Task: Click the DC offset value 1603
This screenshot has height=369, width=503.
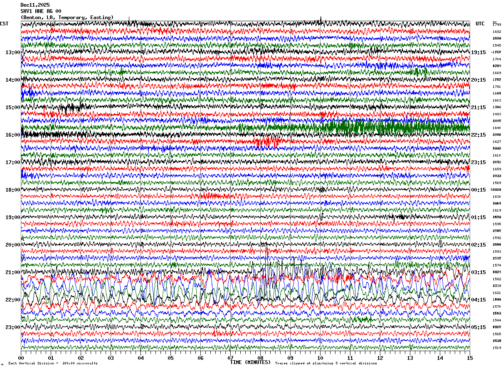Action: pyautogui.click(x=497, y=100)
